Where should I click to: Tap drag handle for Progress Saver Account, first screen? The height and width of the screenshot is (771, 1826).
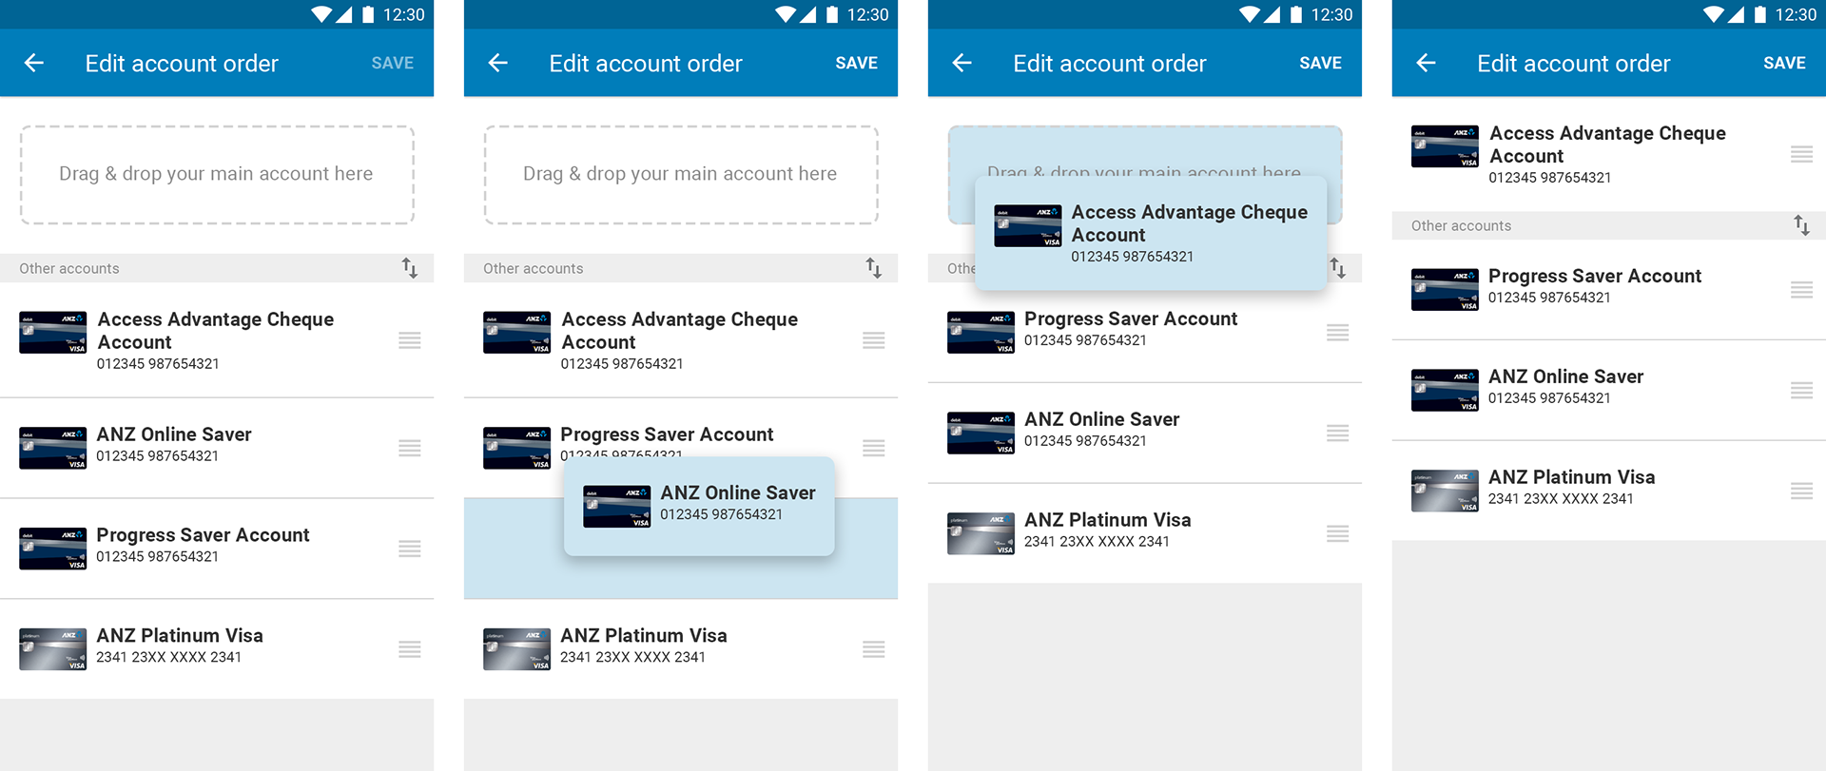tap(410, 549)
